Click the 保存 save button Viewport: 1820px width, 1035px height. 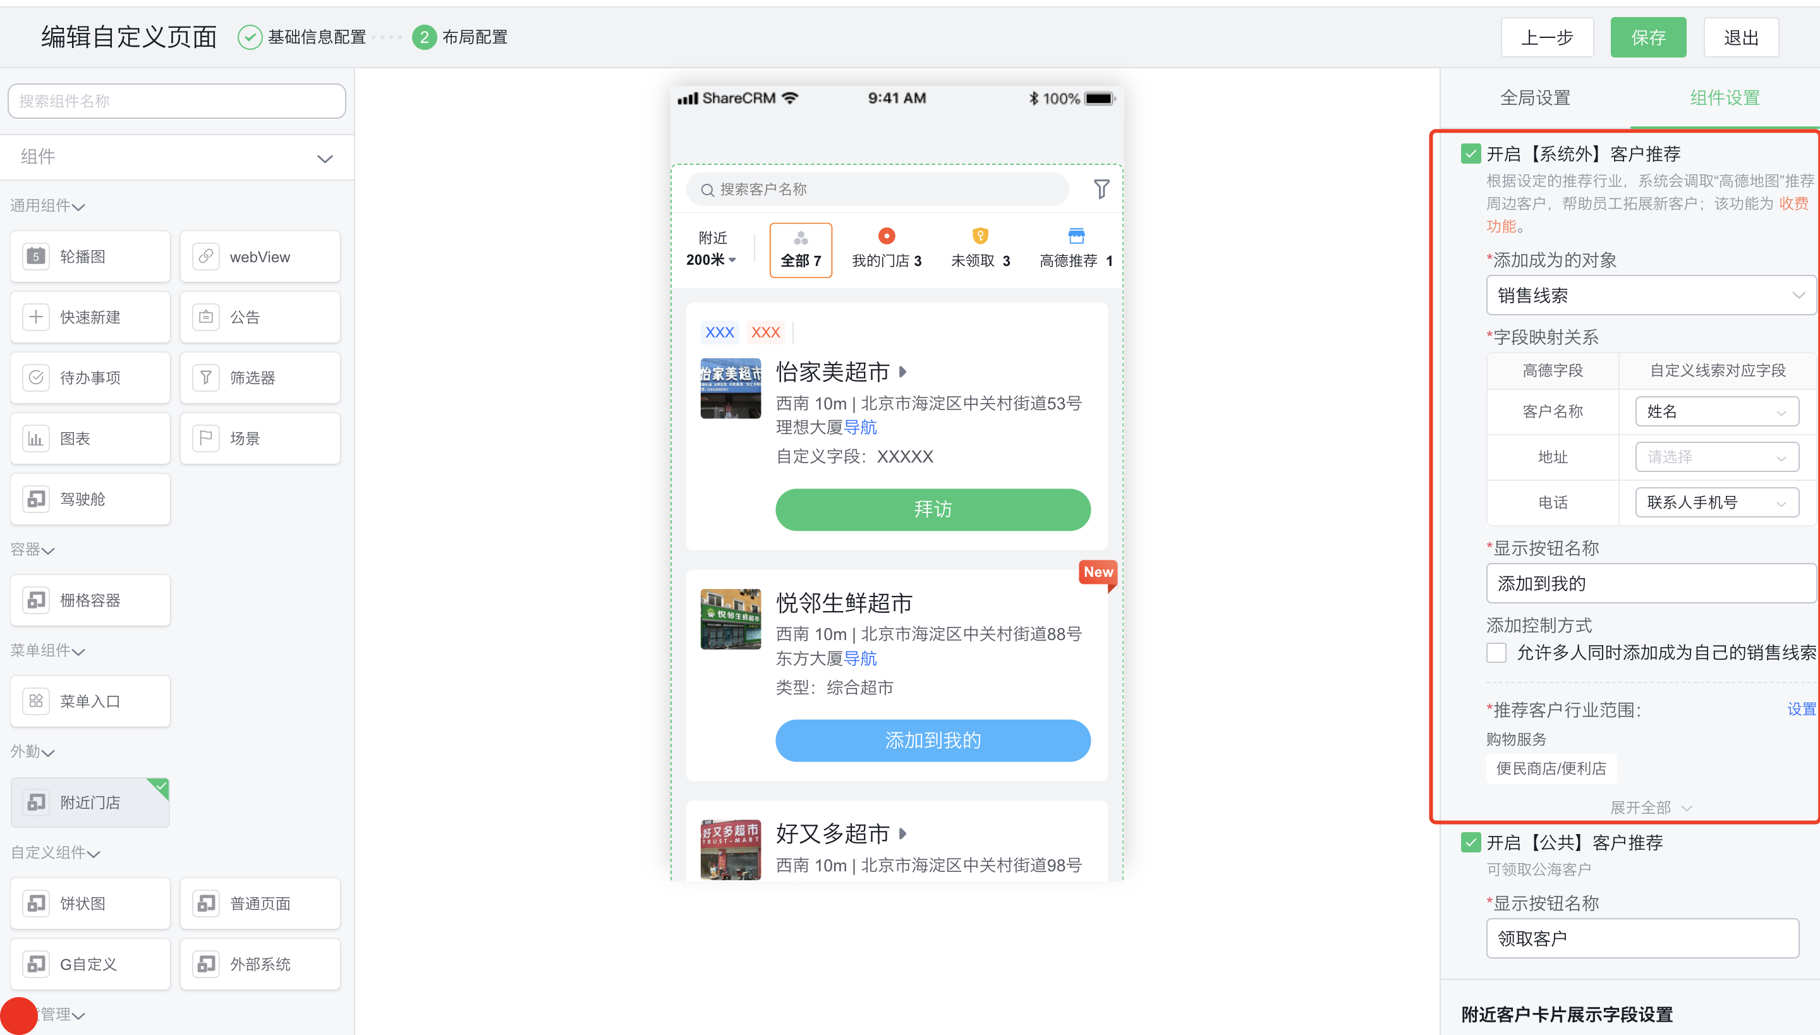[1648, 37]
